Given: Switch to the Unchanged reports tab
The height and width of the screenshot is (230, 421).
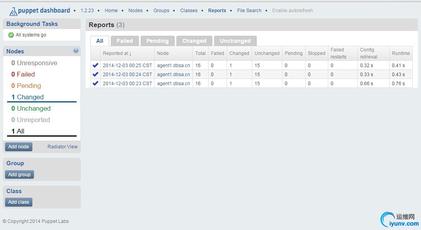Looking at the screenshot, I should [x=235, y=41].
